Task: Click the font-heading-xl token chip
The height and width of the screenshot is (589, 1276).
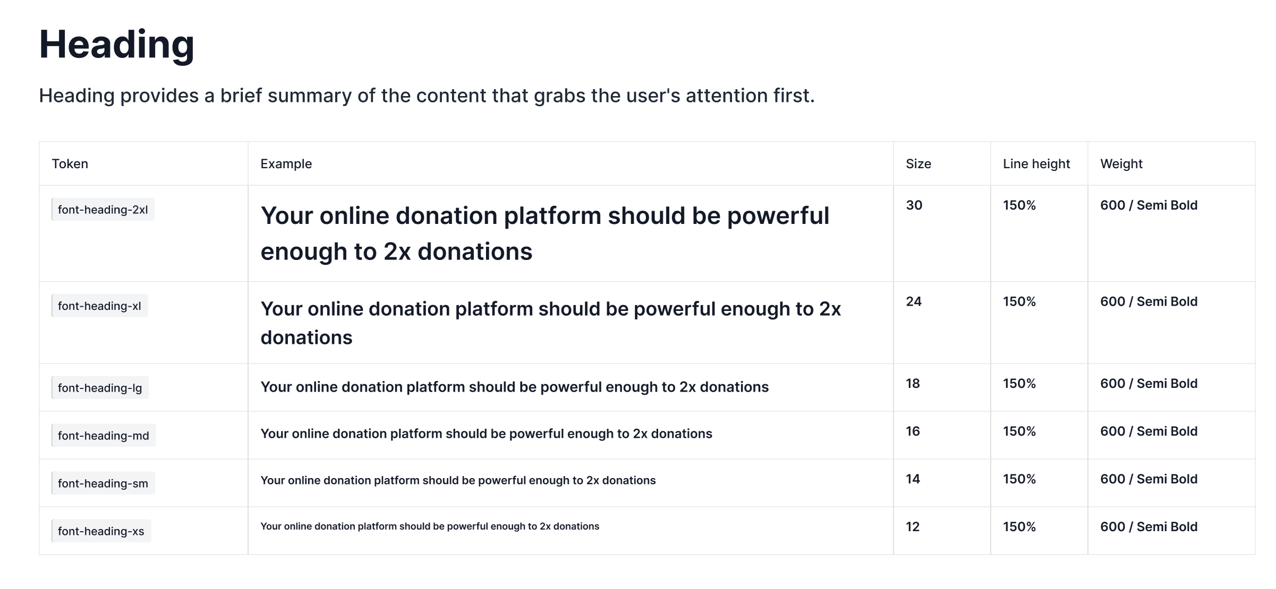Action: tap(99, 306)
